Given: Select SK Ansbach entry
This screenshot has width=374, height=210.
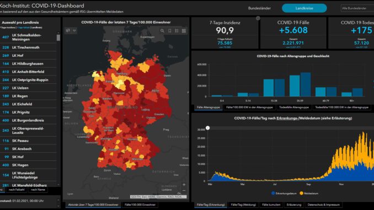Looking at the screenshot, I should coord(28,149).
